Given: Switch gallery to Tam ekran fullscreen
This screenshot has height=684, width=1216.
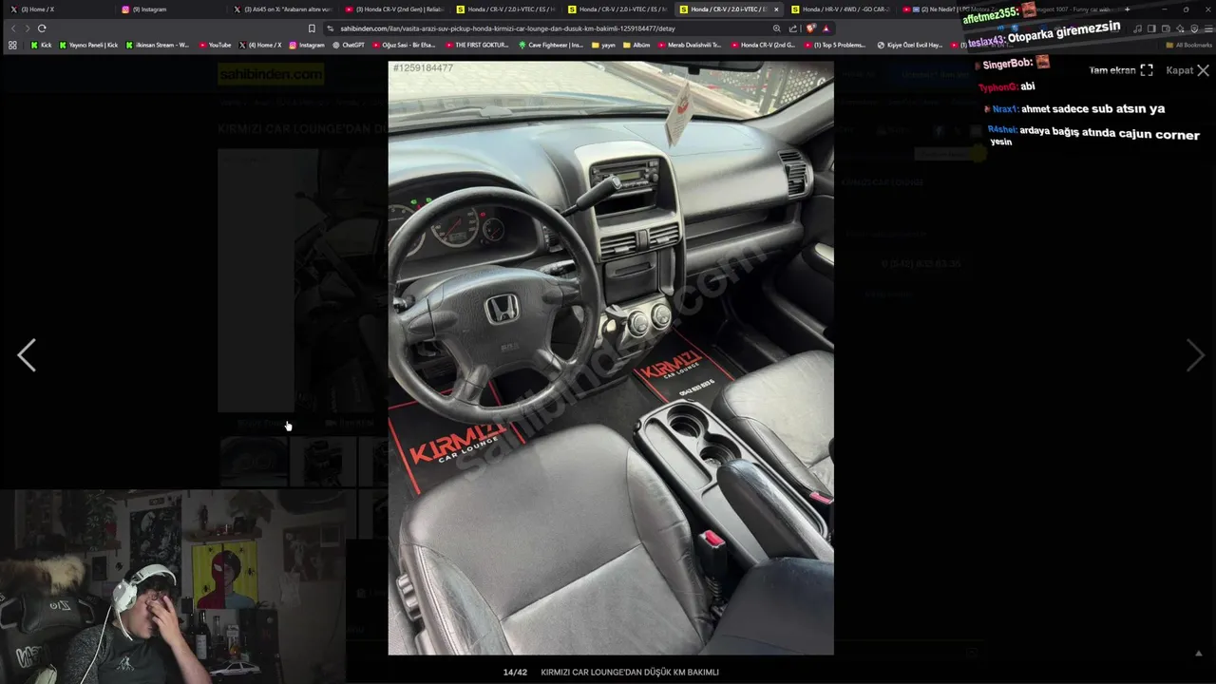Looking at the screenshot, I should (1121, 70).
